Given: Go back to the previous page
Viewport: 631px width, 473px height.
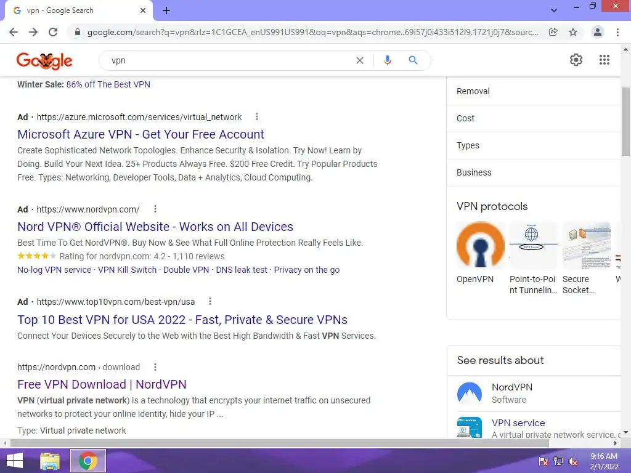Looking at the screenshot, I should [x=14, y=32].
